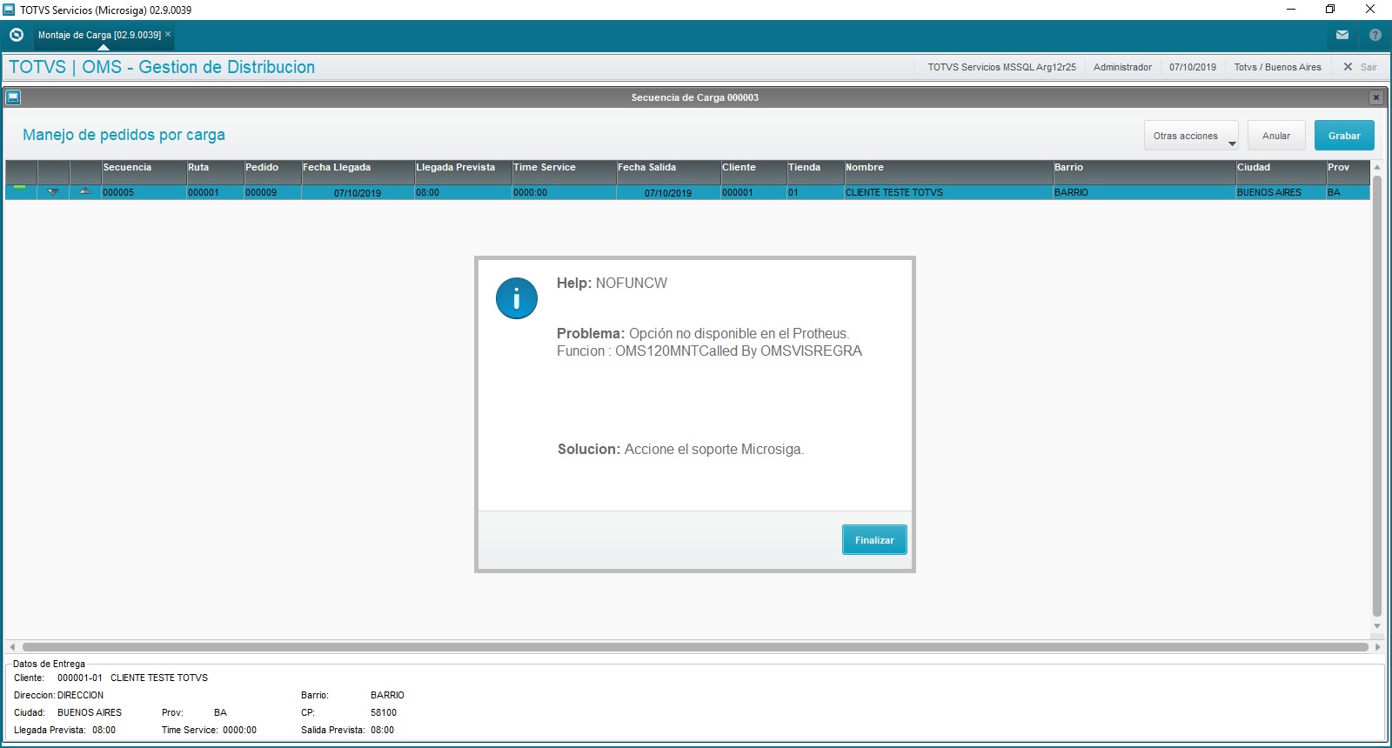The height and width of the screenshot is (748, 1392).
Task: Click the scroll right arrow below grid
Action: (x=1377, y=647)
